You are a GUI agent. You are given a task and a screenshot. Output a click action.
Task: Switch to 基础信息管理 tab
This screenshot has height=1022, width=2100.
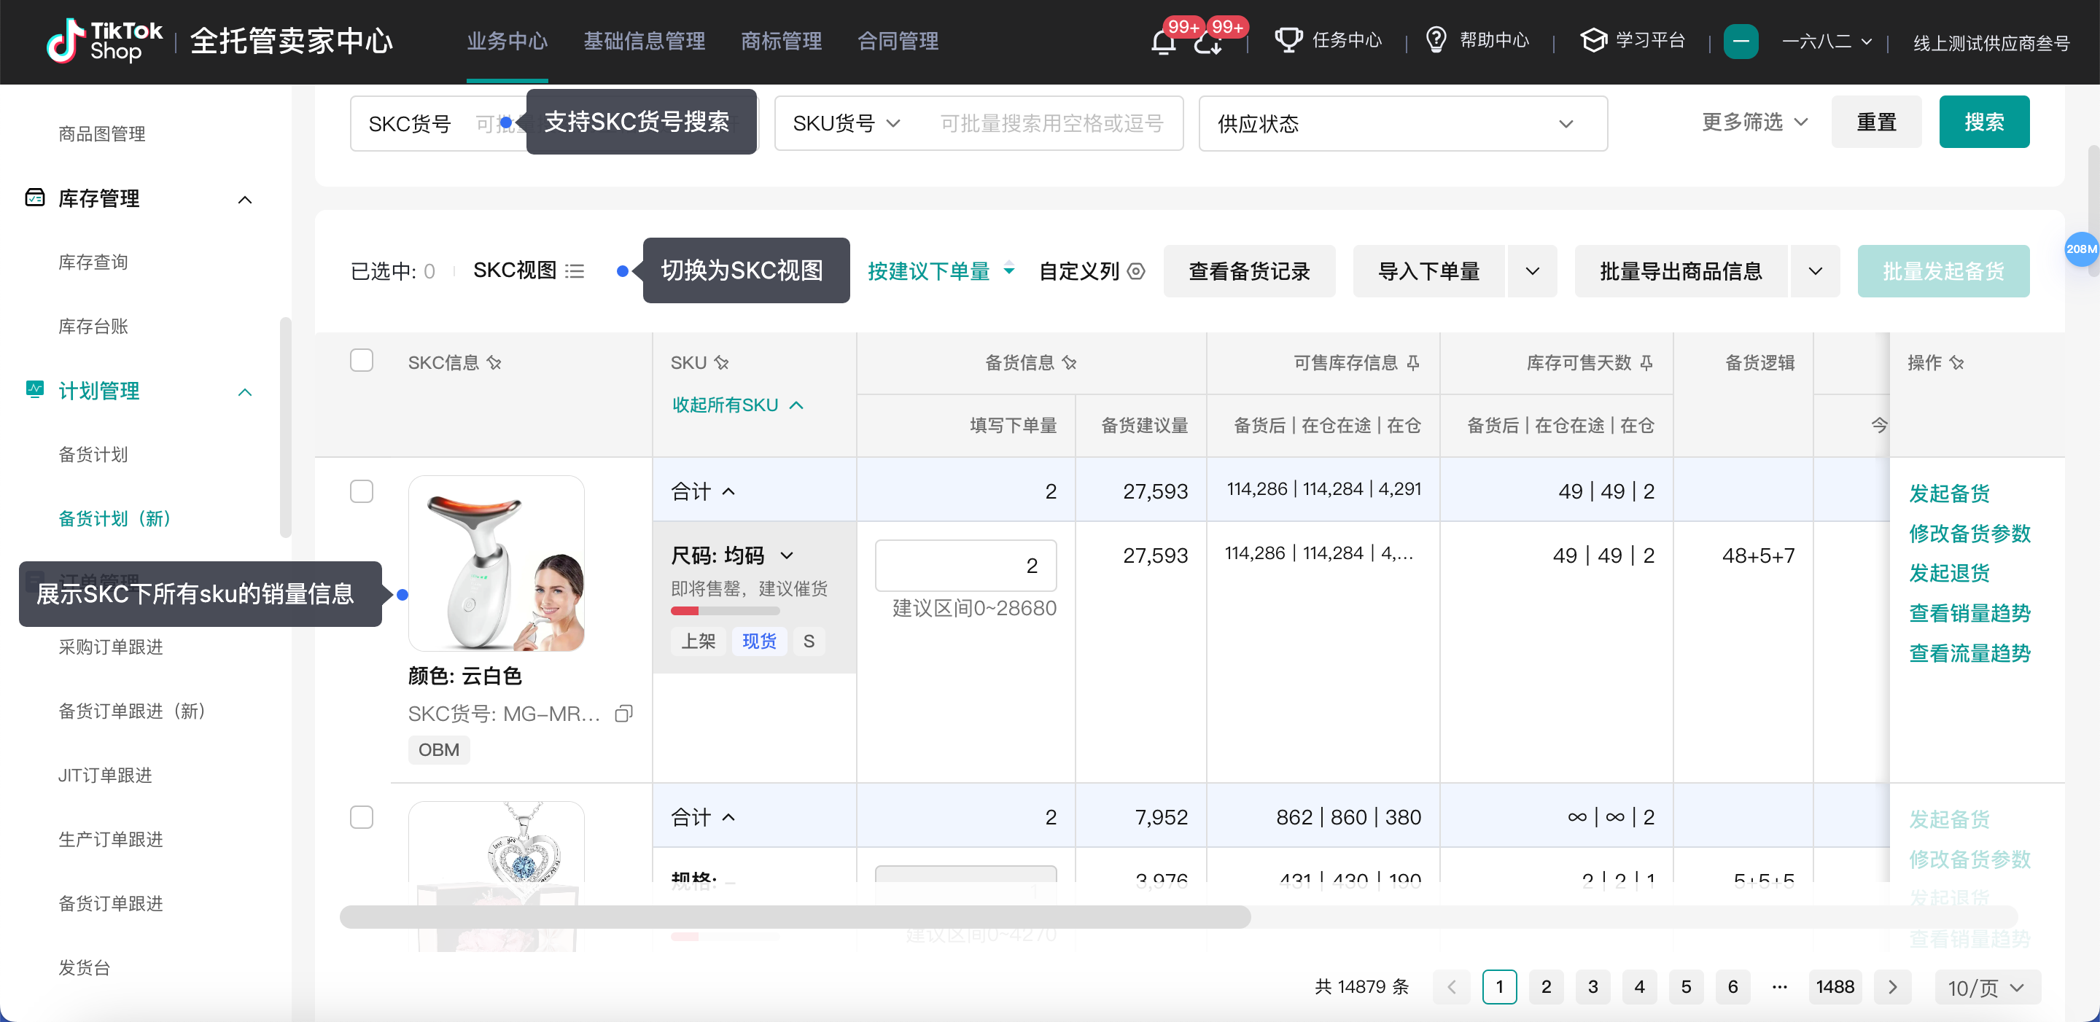coord(644,41)
